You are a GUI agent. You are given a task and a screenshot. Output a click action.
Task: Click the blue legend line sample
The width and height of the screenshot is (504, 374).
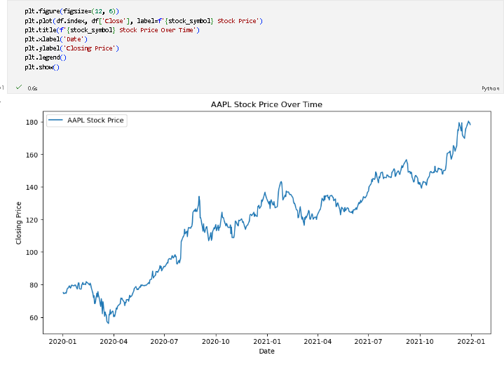point(55,120)
